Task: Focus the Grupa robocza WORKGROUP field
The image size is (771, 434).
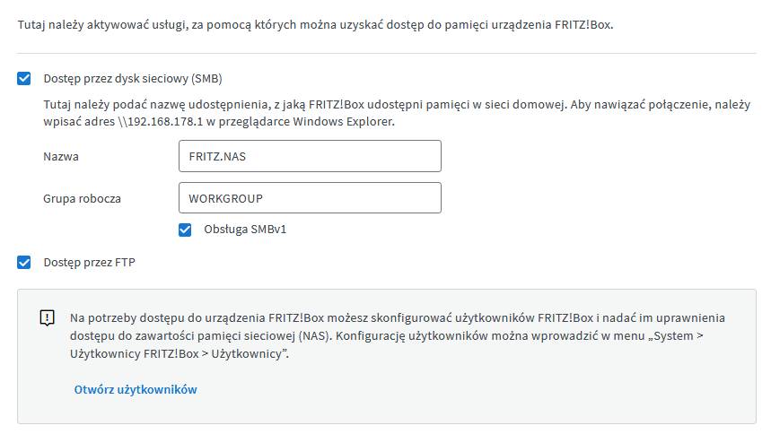Action: tap(310, 198)
